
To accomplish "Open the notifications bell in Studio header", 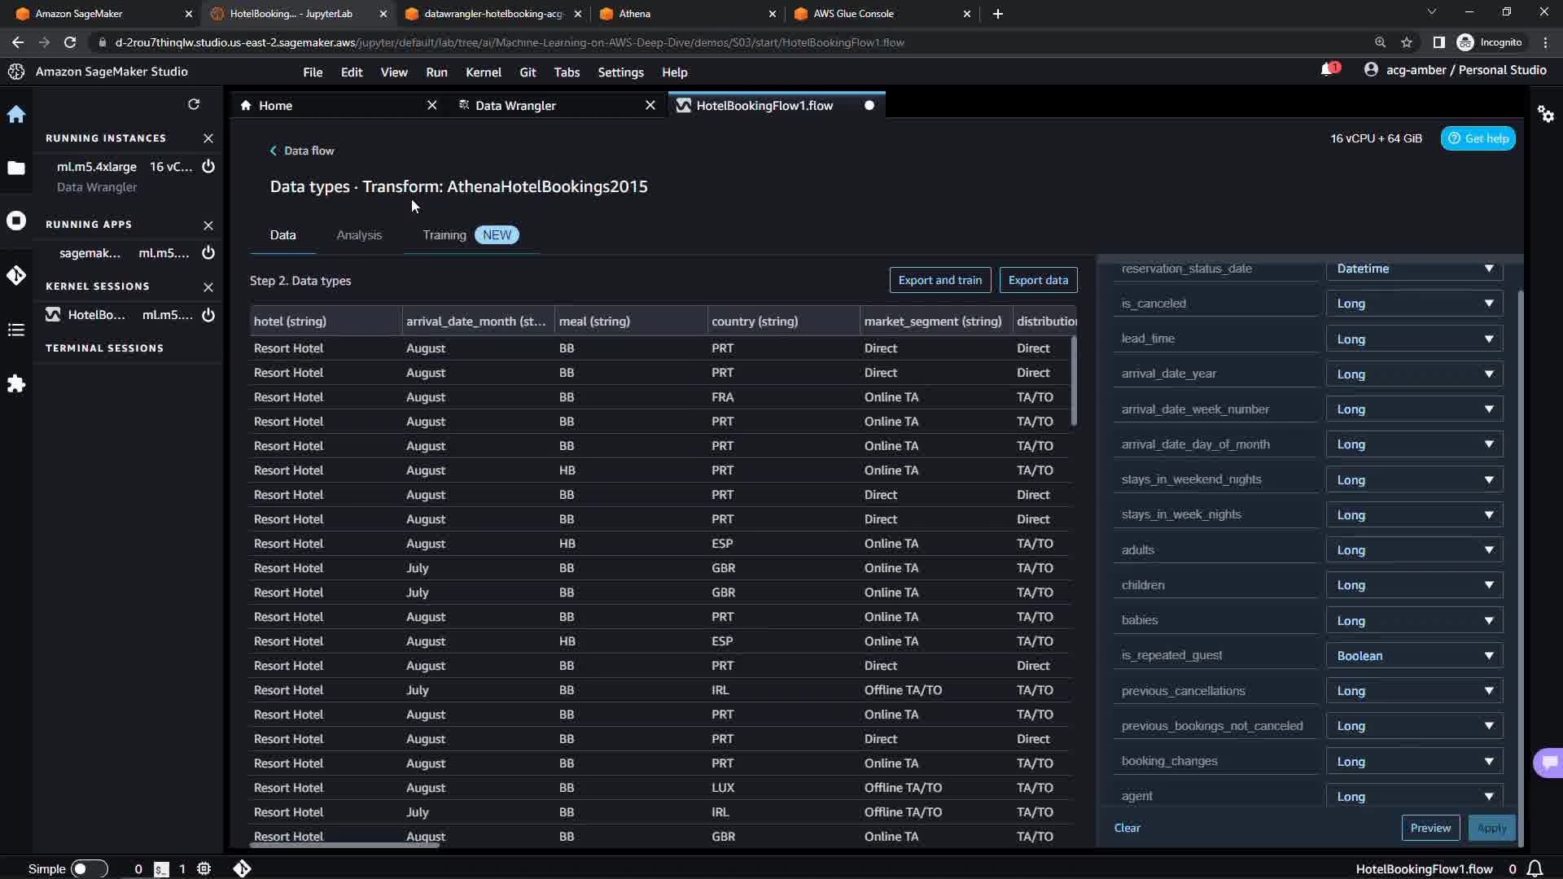I will 1328,70.
